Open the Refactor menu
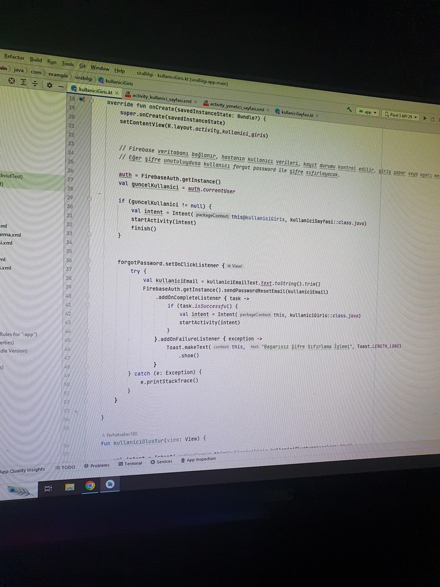Screen dimensions: 440x587 tap(14, 57)
